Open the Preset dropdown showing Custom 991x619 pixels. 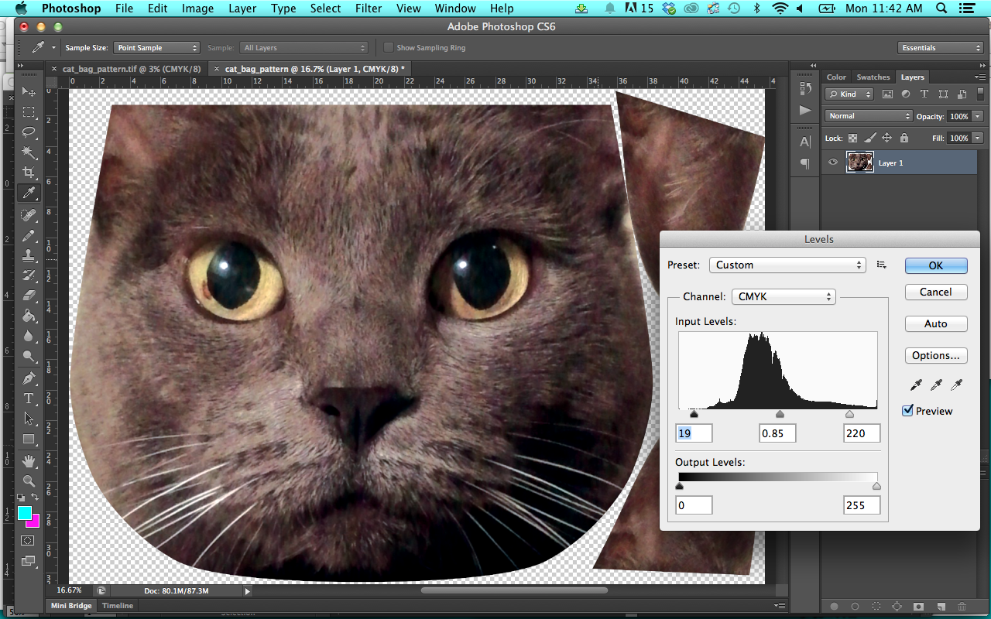coord(787,265)
